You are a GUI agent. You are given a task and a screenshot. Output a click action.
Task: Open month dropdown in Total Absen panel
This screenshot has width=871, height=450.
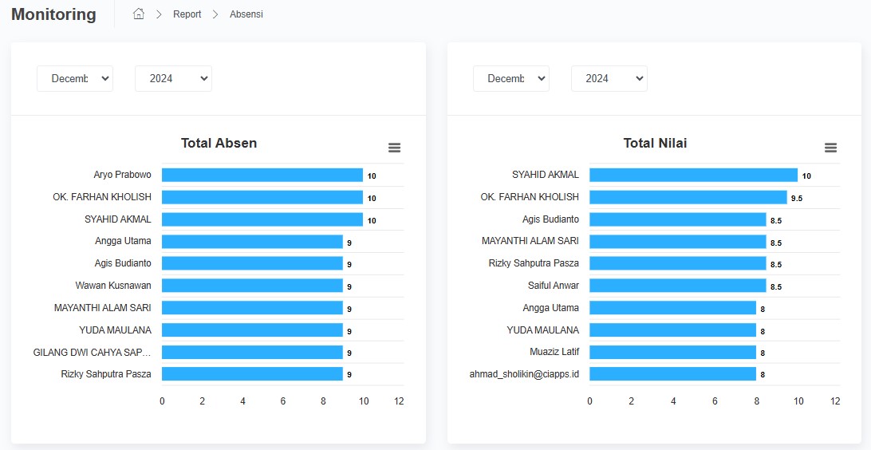pos(75,78)
